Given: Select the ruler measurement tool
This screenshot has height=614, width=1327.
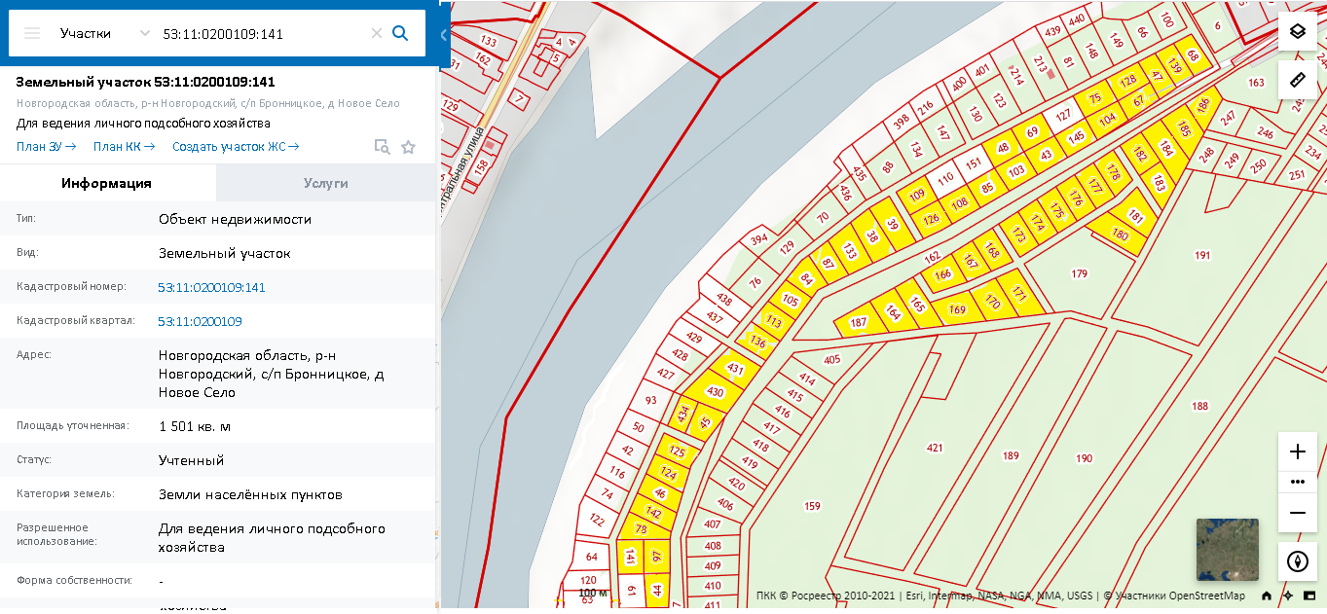Looking at the screenshot, I should click(x=1297, y=80).
